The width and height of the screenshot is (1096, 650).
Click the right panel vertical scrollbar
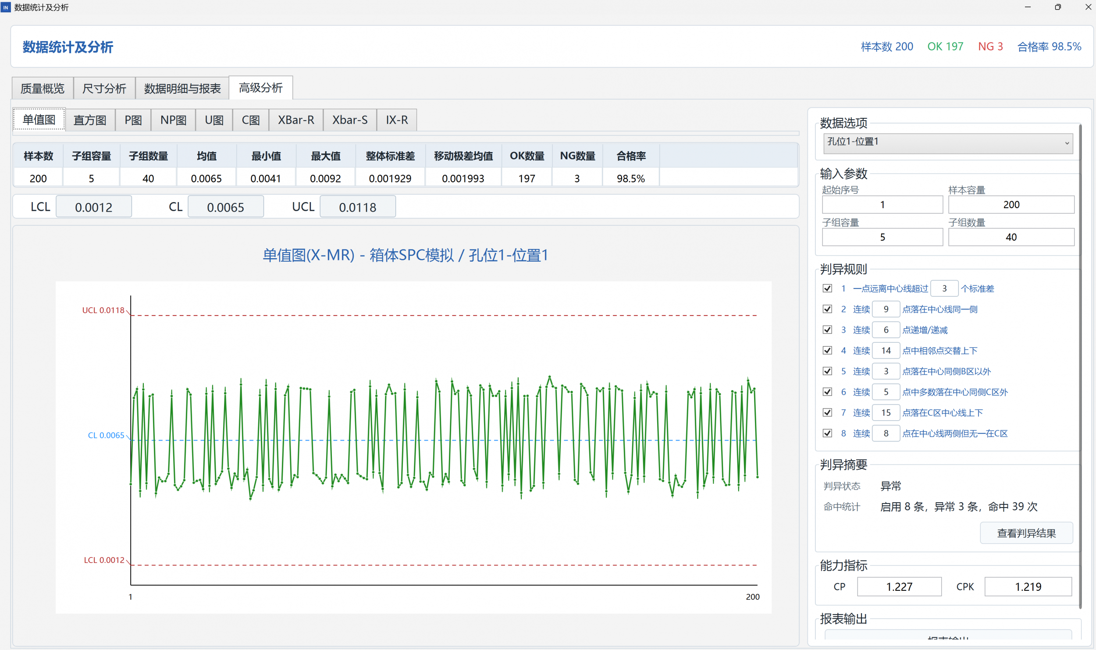click(1080, 366)
